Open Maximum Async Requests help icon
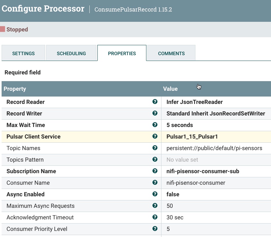This screenshot has height=237, width=271. [x=155, y=206]
